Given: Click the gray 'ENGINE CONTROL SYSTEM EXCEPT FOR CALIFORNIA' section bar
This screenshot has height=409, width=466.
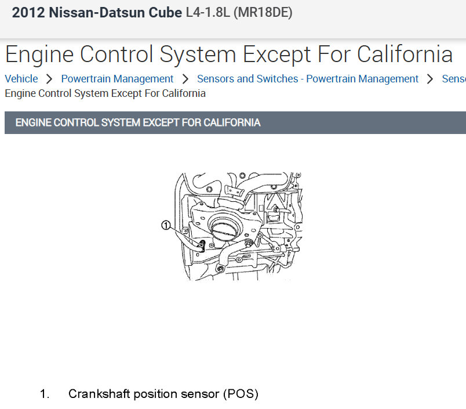Looking at the screenshot, I should (x=235, y=122).
